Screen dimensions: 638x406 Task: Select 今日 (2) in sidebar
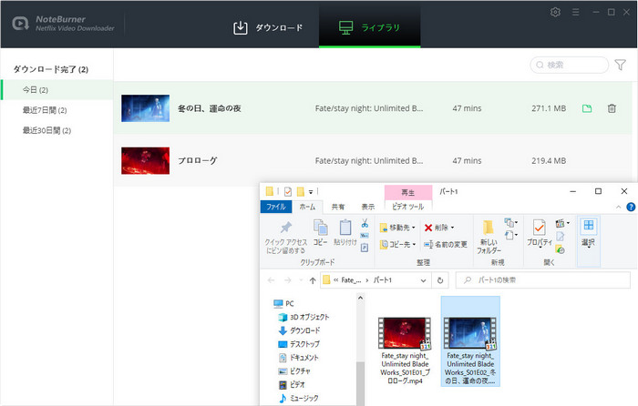(57, 90)
